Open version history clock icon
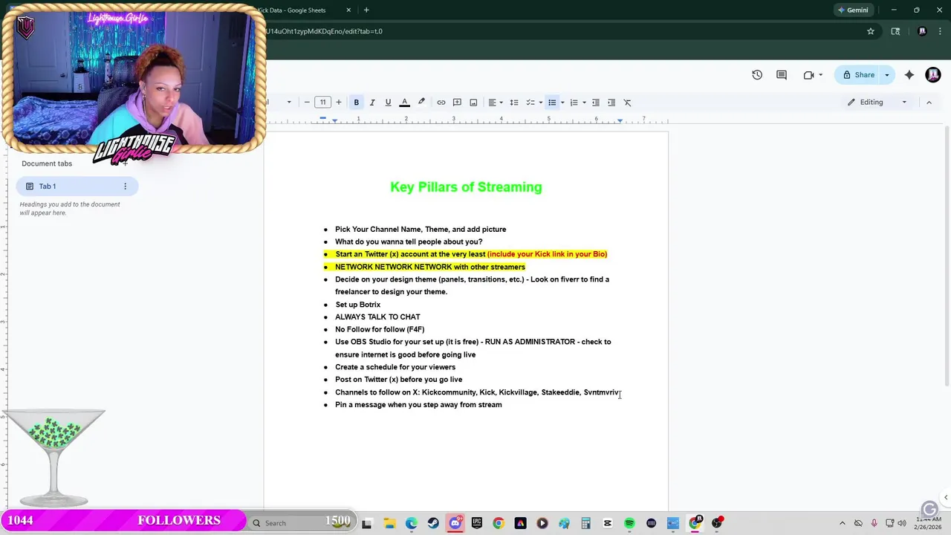This screenshot has height=535, width=951. click(x=757, y=75)
